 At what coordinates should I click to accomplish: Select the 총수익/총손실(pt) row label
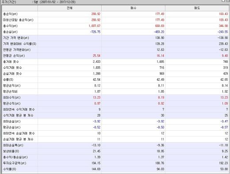[15, 157]
